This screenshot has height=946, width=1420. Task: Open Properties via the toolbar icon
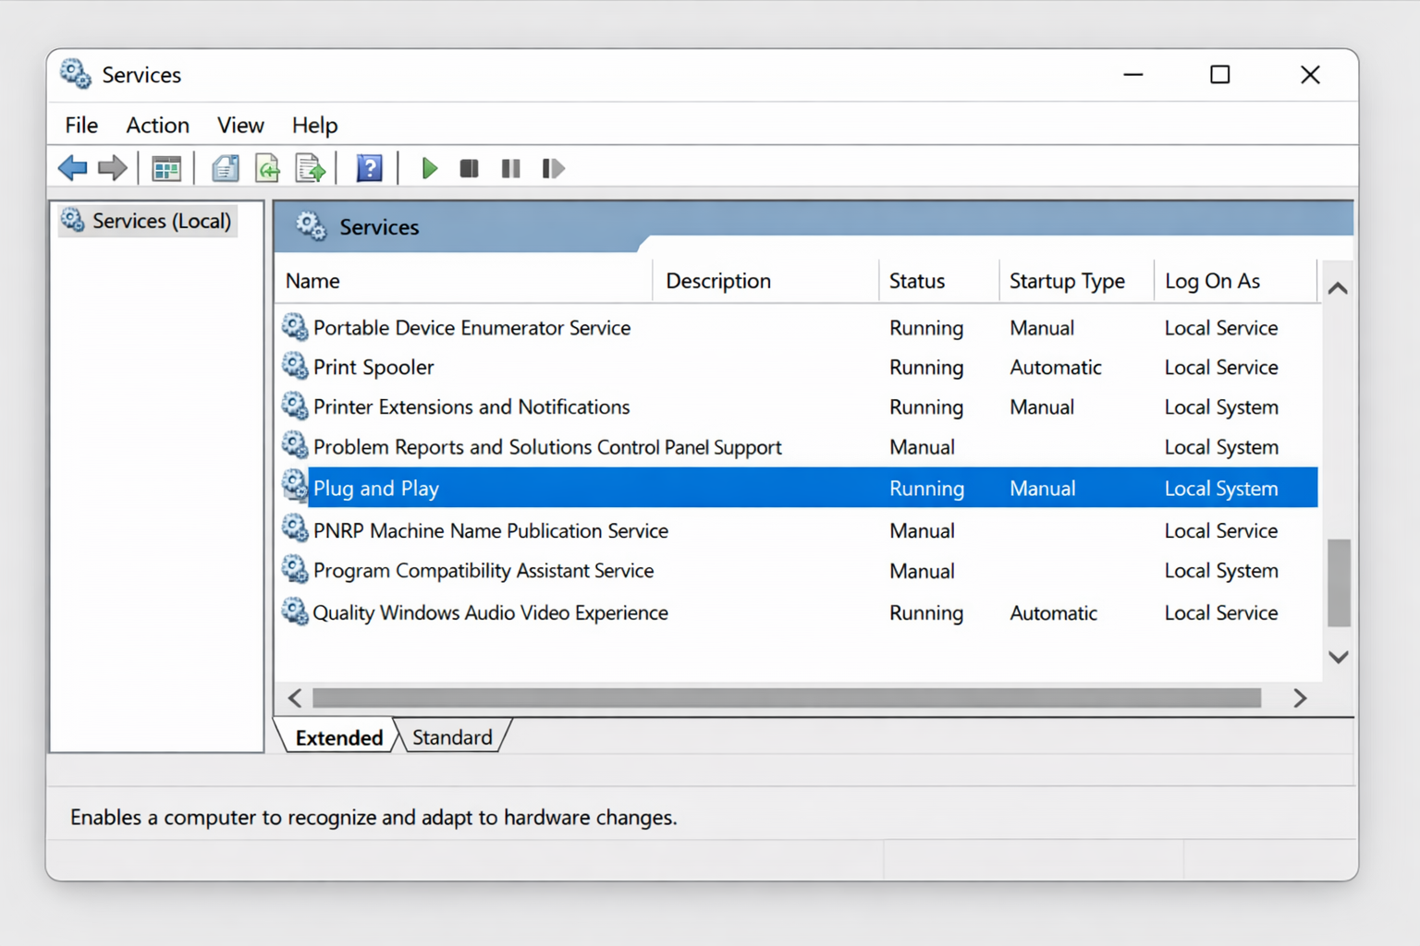click(x=225, y=167)
